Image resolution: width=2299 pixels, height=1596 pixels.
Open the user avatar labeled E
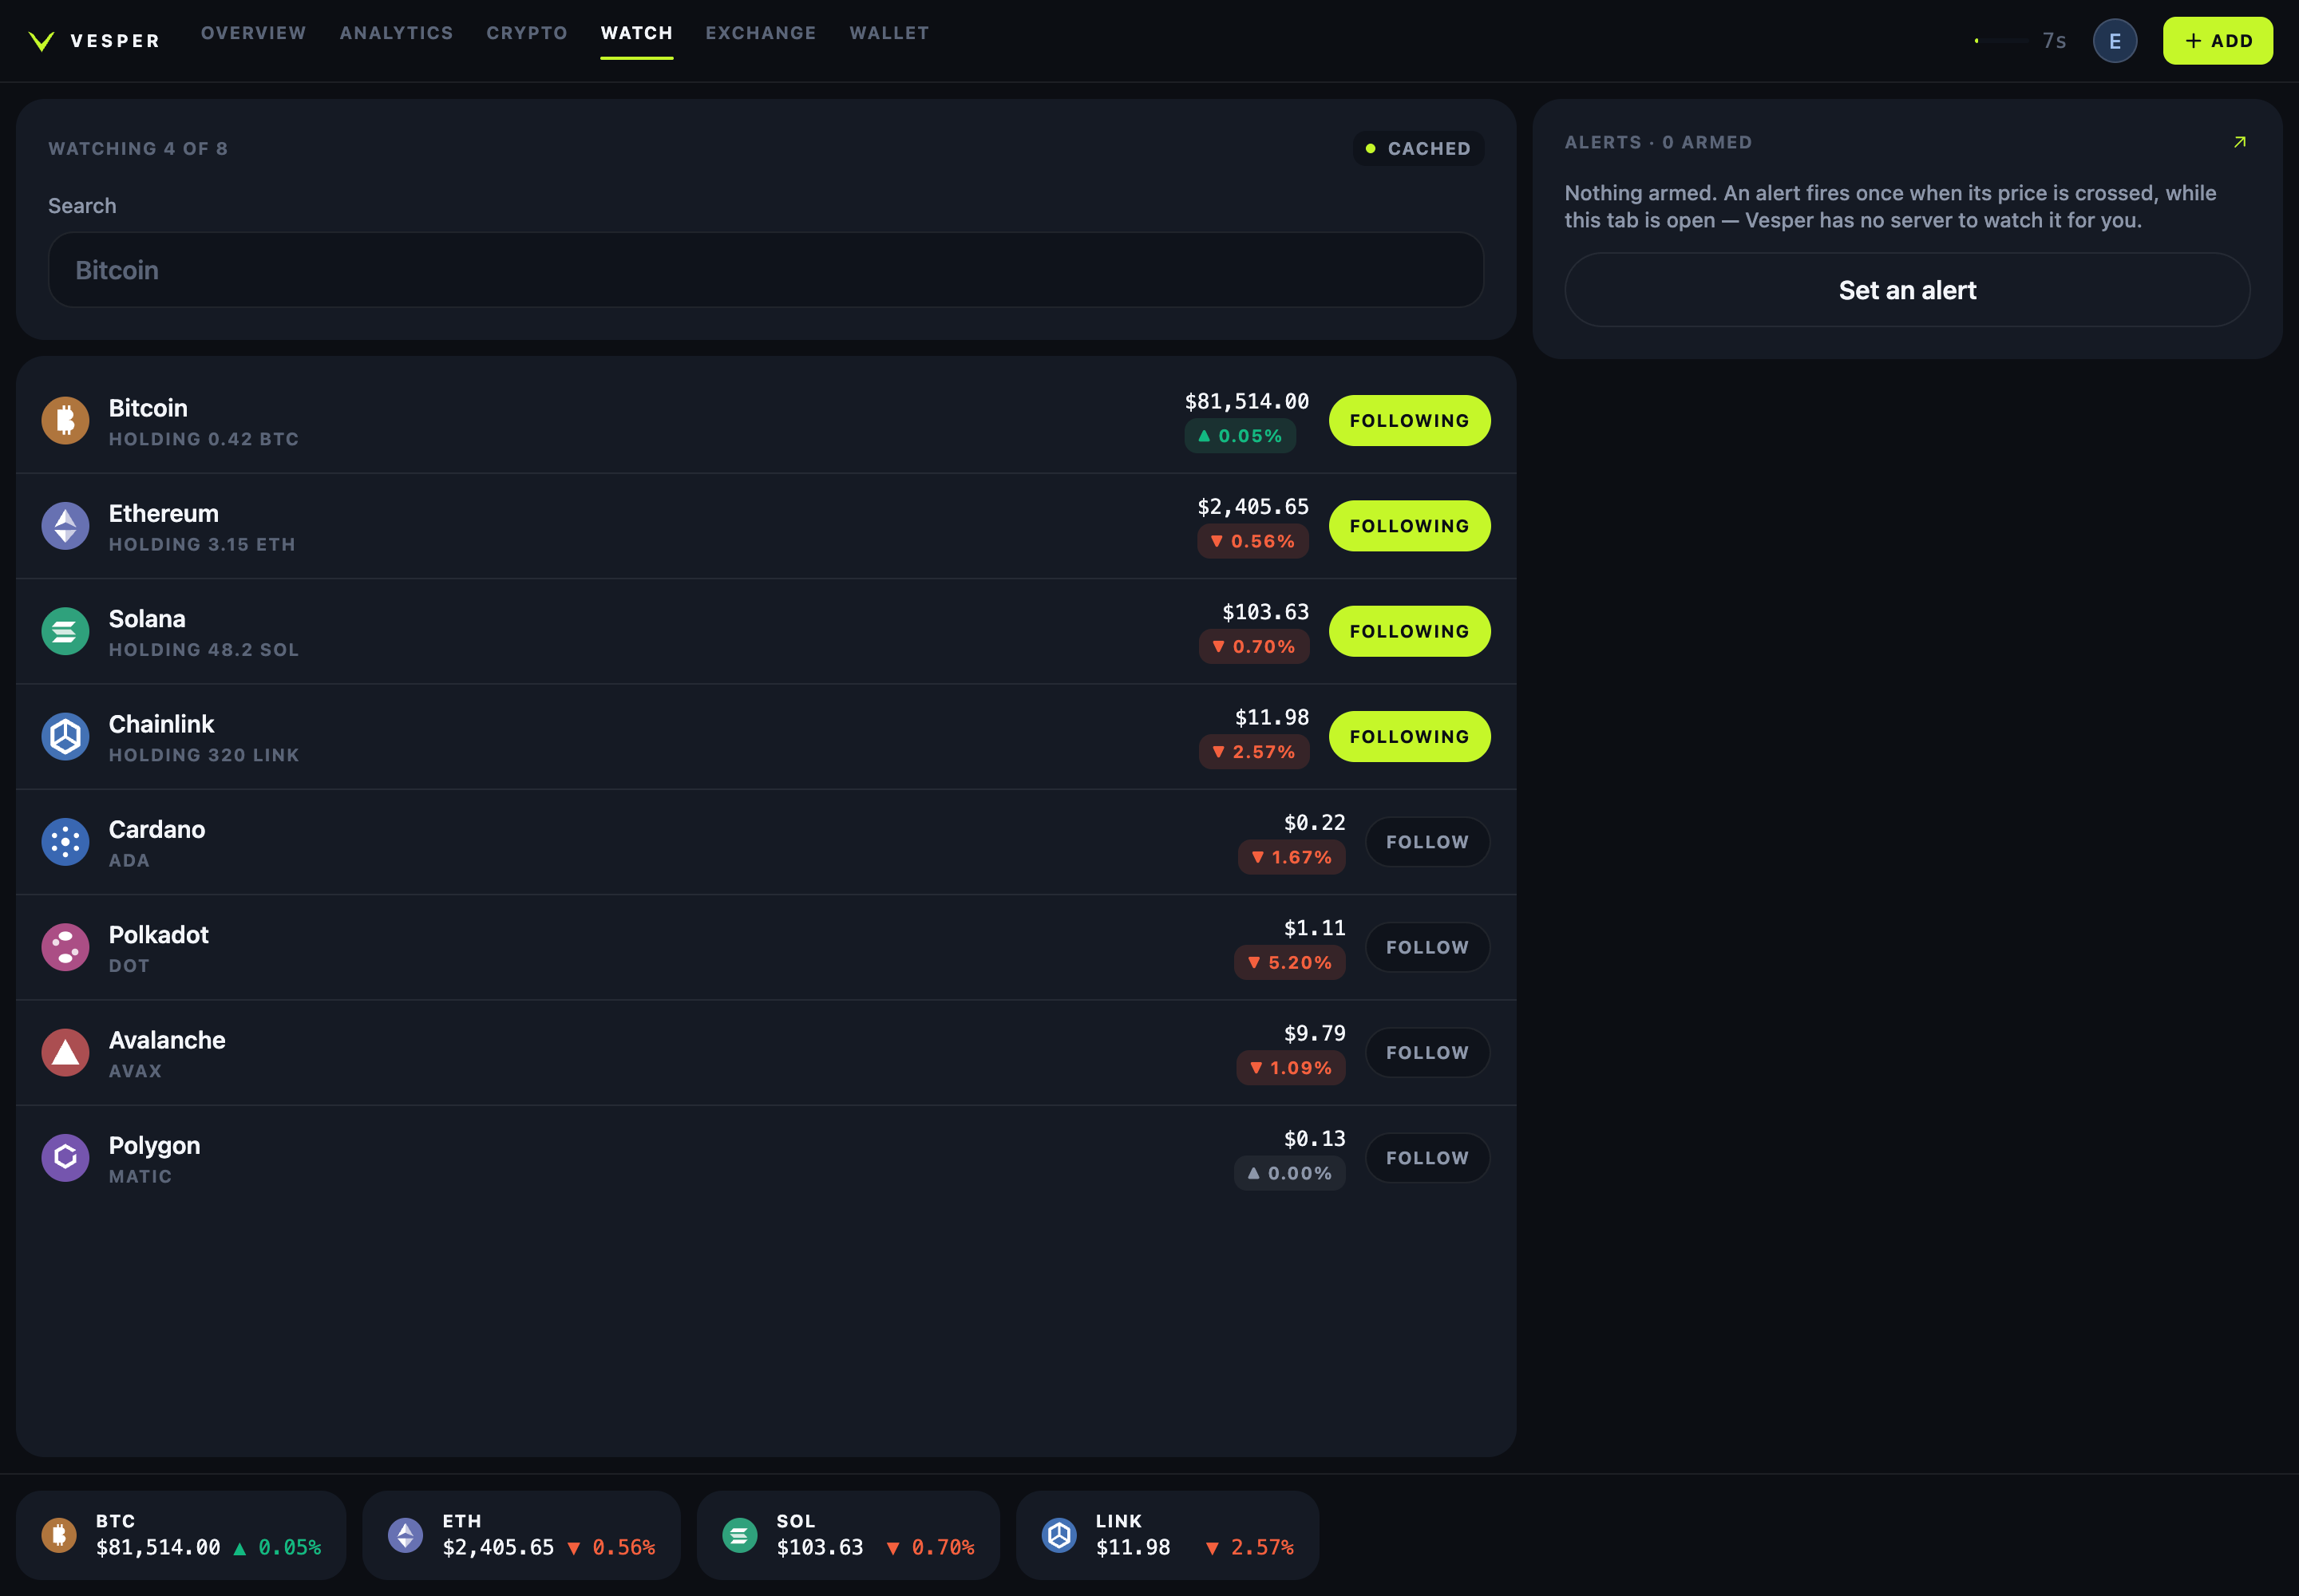(x=2114, y=41)
